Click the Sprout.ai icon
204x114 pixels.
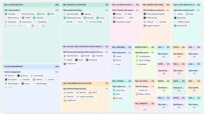pos(18,76)
